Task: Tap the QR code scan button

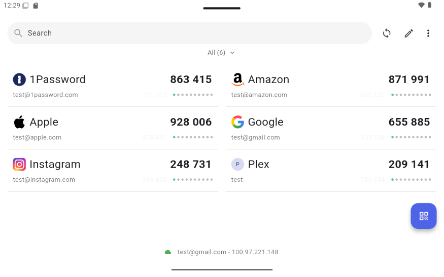Action: coord(423,216)
